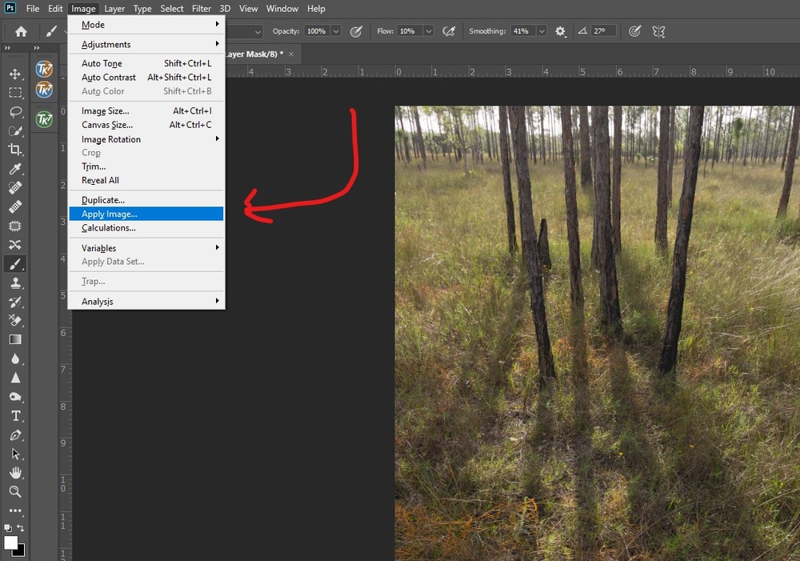
Task: Select the Eyedropper tool
Action: click(x=15, y=169)
